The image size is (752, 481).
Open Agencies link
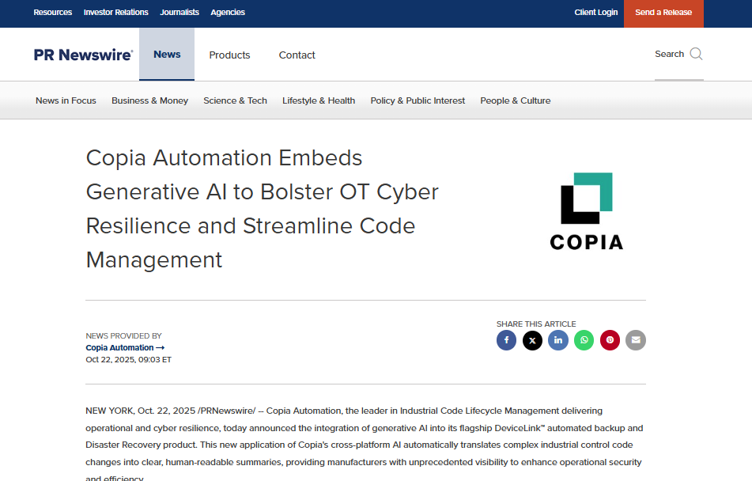pyautogui.click(x=228, y=13)
